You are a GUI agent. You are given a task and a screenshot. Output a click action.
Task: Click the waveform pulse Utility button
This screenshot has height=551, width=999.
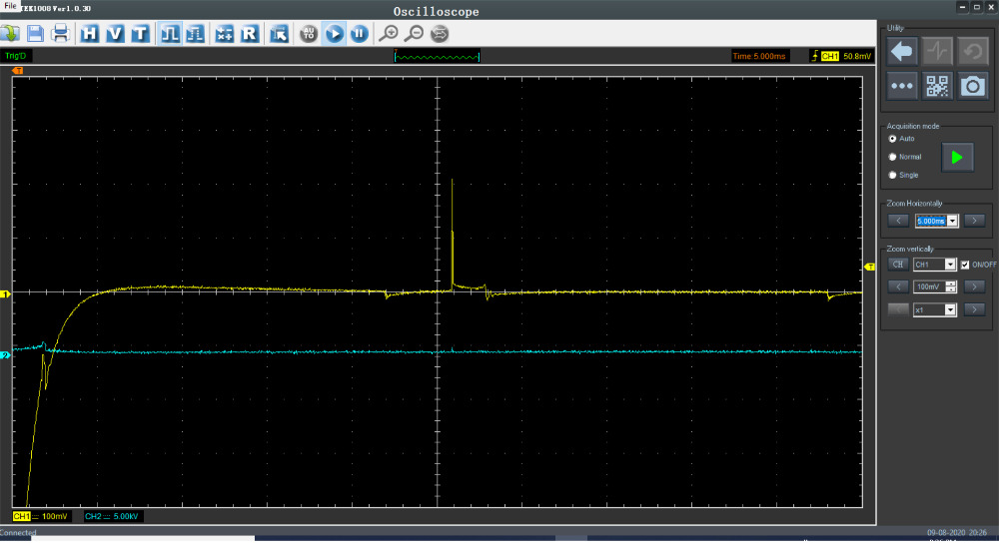937,52
